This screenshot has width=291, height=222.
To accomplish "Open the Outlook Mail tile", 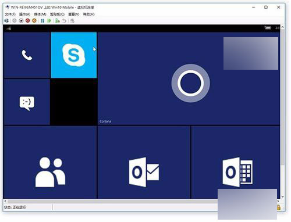I will coord(144,162).
